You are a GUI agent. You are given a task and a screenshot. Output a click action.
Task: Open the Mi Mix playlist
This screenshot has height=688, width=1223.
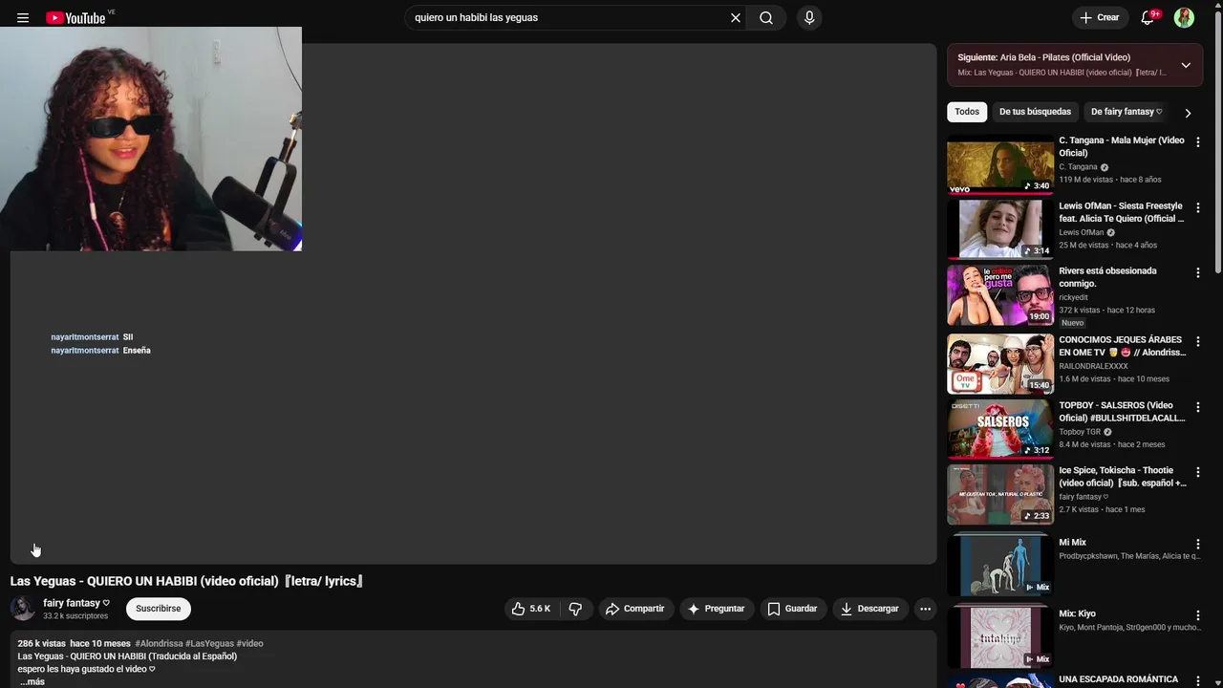coord(1000,565)
